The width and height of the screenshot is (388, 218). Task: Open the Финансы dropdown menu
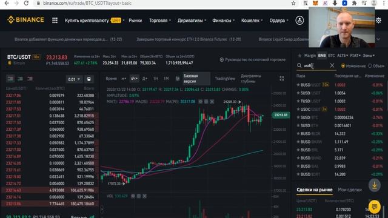[x=223, y=21]
